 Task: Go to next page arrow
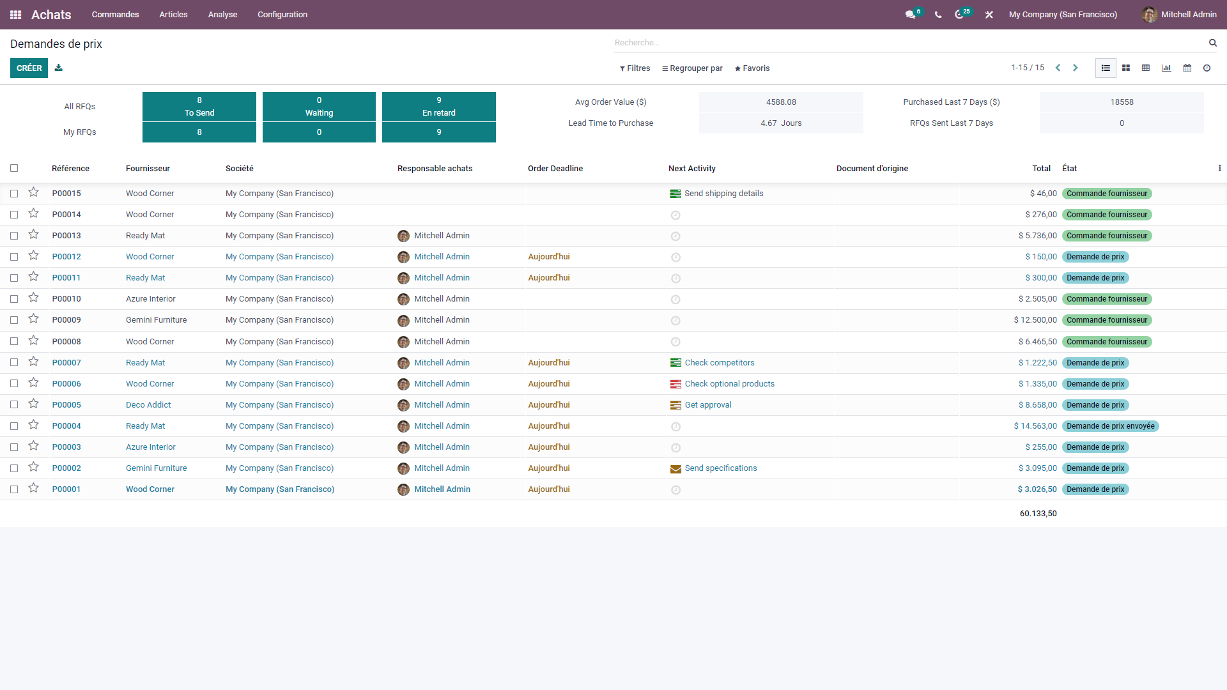click(1076, 68)
